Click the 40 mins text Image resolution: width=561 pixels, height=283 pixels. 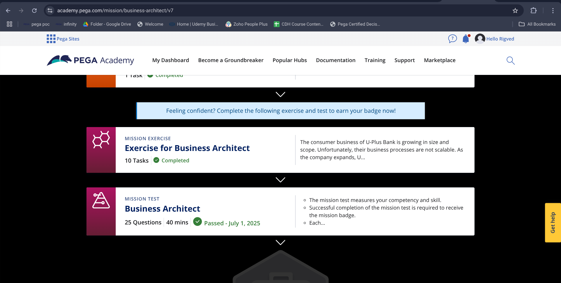tap(177, 222)
